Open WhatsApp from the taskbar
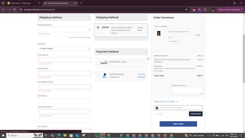 point(96,135)
